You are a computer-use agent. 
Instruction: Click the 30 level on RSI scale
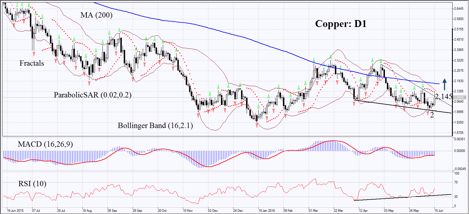pos(456,196)
